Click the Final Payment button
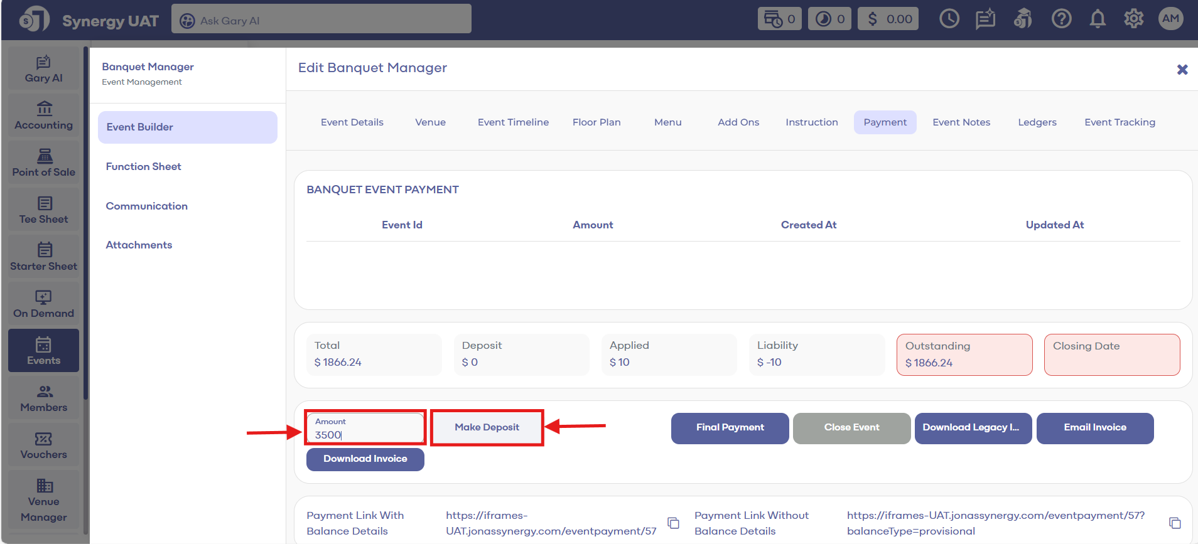 (x=730, y=428)
